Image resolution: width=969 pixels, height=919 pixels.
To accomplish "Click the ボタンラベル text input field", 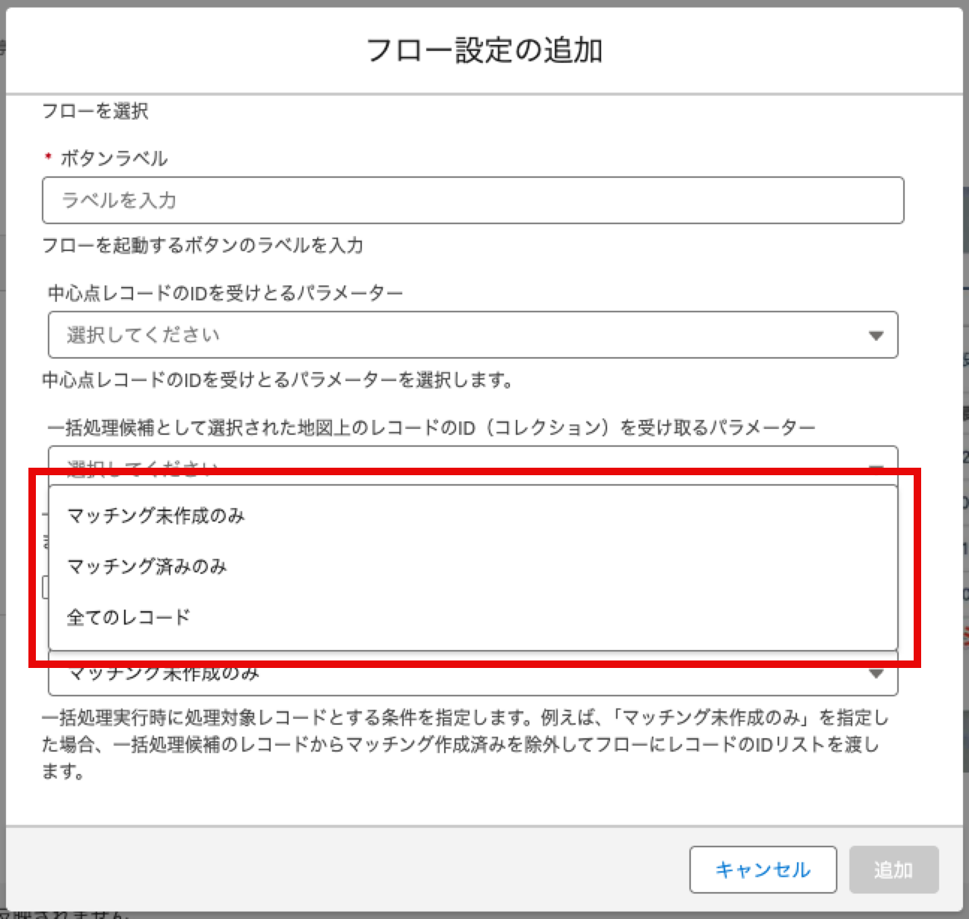I will (473, 200).
